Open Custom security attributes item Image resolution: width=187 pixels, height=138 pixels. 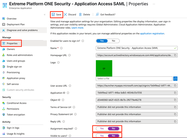20,90
